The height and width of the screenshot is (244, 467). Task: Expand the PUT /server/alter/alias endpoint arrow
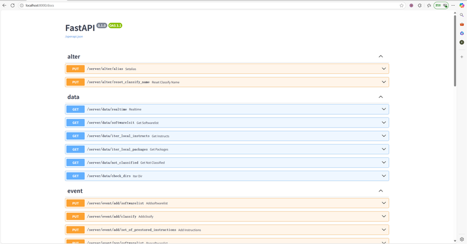click(384, 69)
